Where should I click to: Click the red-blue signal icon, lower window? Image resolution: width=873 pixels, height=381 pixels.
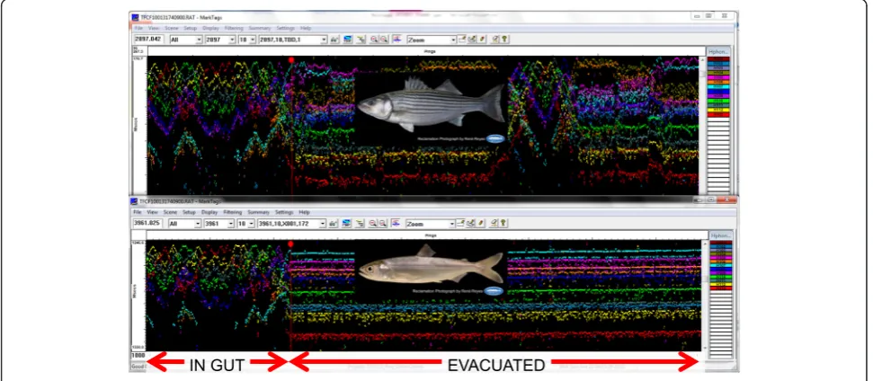[396, 224]
